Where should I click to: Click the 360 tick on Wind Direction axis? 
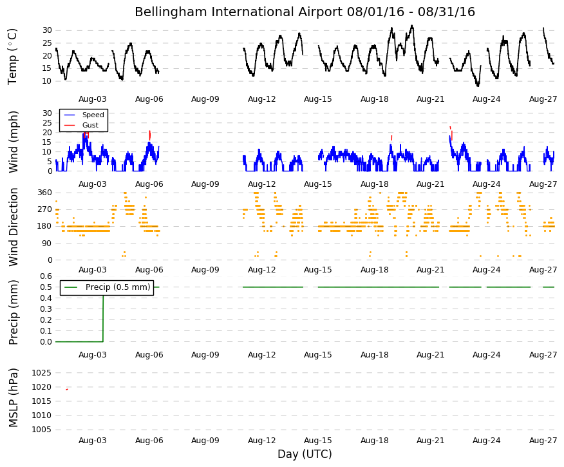point(44,193)
